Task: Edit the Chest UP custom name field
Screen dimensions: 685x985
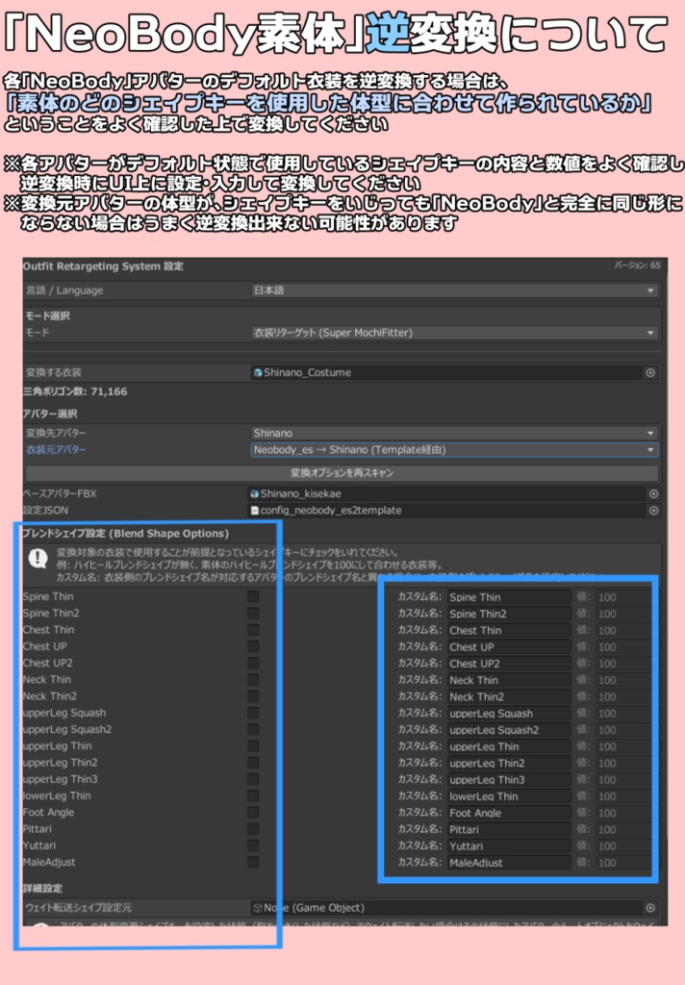Action: point(509,647)
